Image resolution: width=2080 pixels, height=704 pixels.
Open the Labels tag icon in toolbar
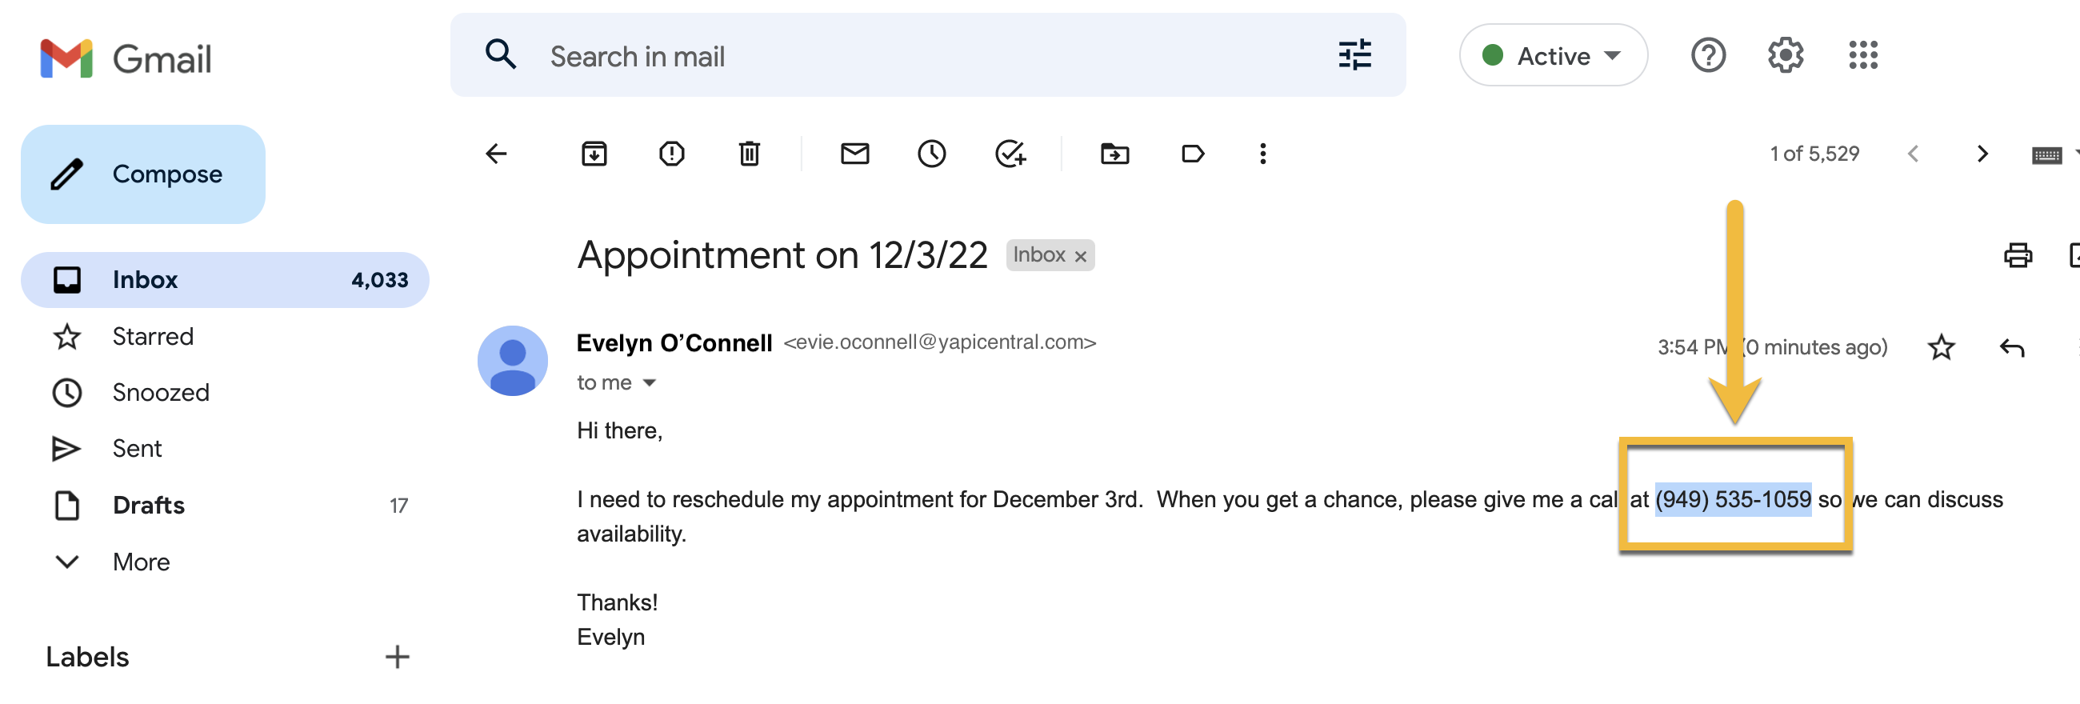(x=1193, y=154)
